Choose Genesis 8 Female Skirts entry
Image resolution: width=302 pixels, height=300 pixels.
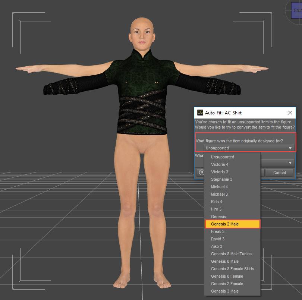coord(233,269)
